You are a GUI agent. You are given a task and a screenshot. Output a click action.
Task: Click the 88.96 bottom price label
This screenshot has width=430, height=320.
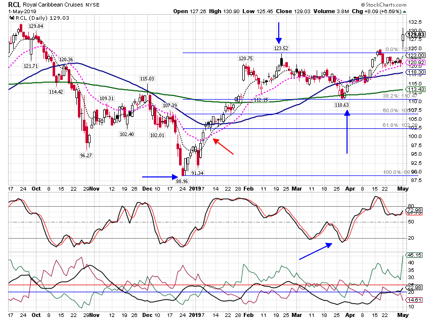pos(182,181)
